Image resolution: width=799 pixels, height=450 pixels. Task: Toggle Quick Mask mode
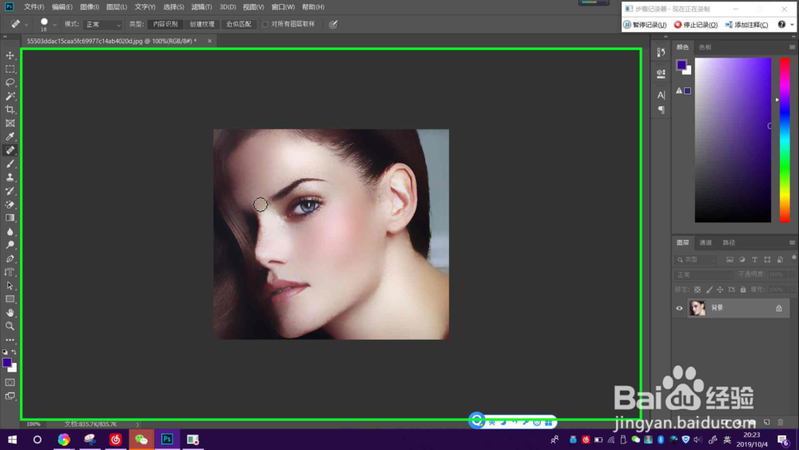coord(10,382)
